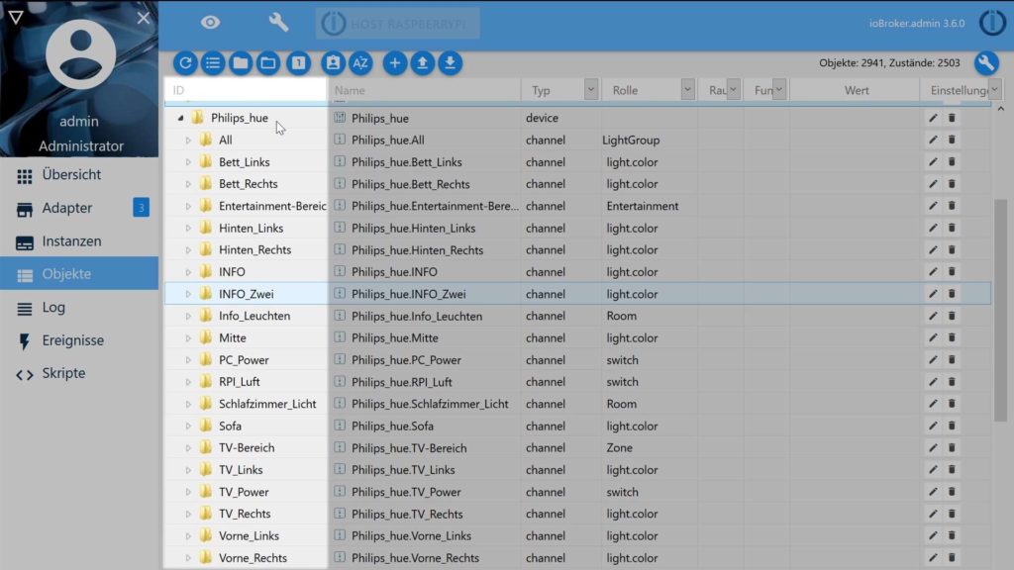The image size is (1014, 570).
Task: Edit the Bett_Rechts channel object
Action: coord(933,183)
